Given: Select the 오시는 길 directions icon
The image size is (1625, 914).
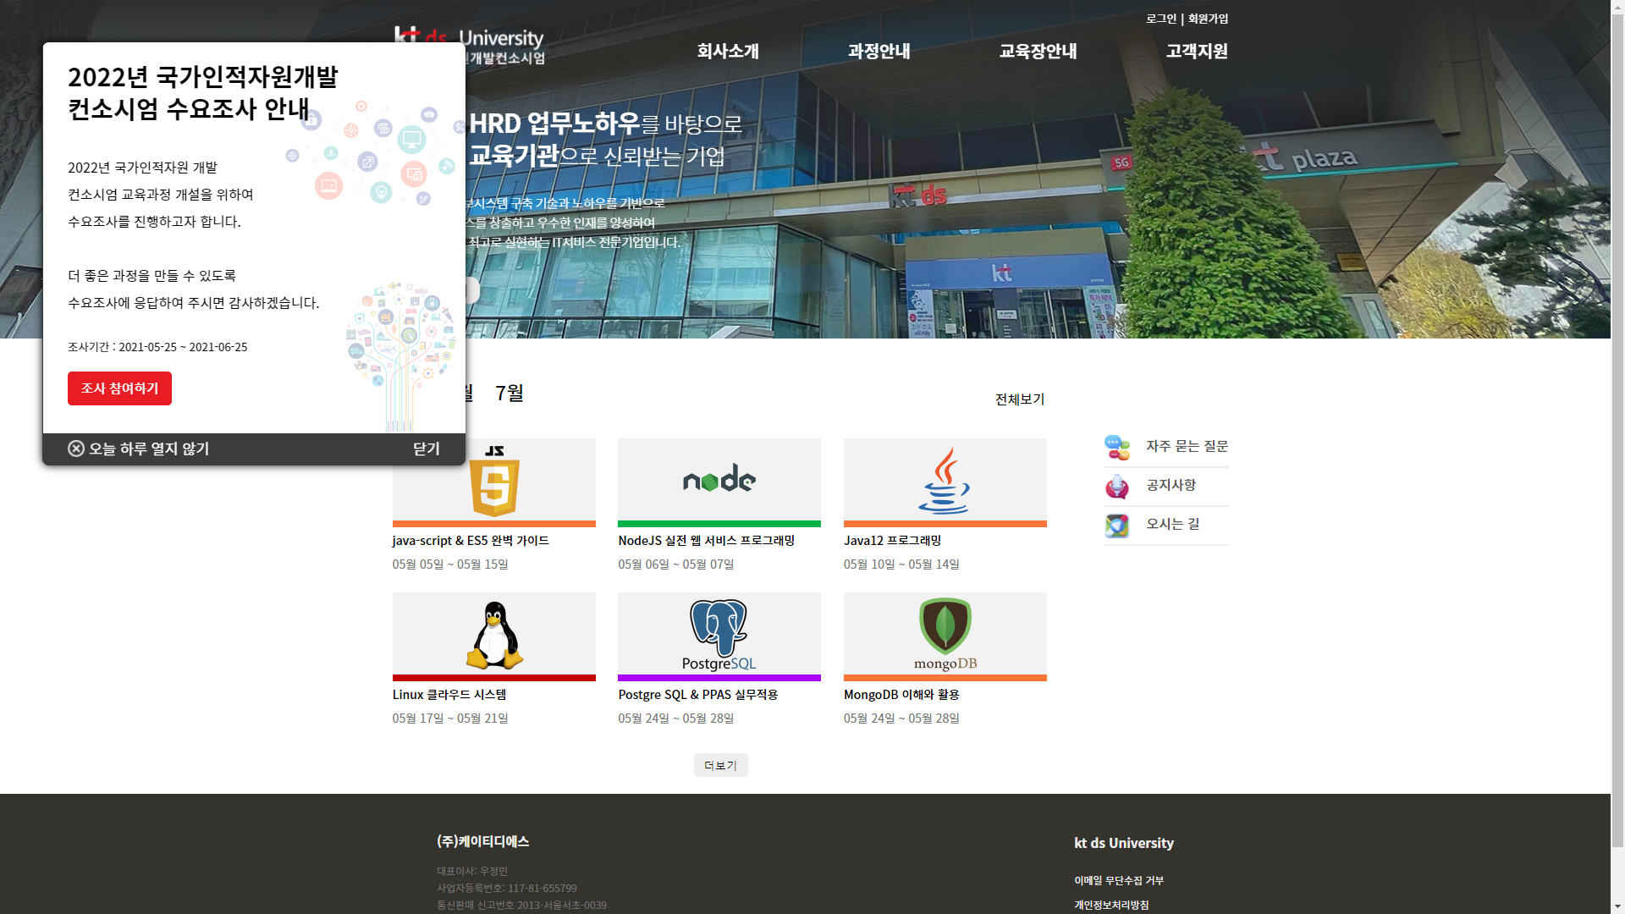Looking at the screenshot, I should click(x=1117, y=525).
